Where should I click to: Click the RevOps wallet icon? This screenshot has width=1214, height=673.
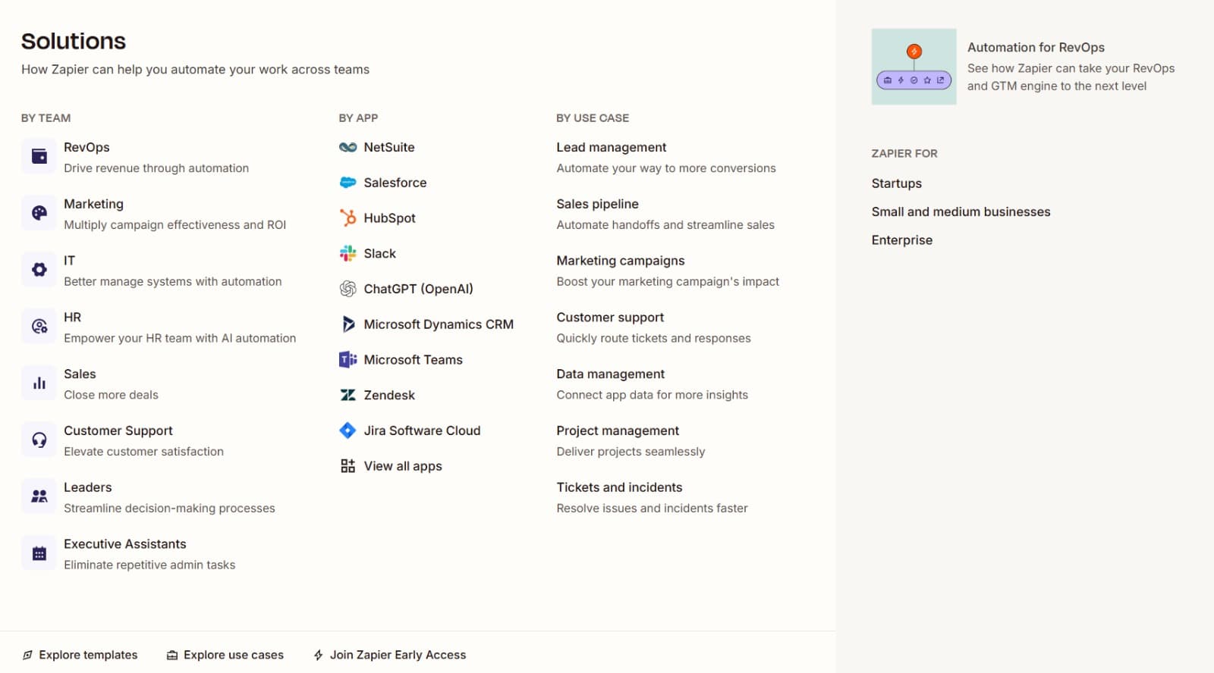[39, 156]
